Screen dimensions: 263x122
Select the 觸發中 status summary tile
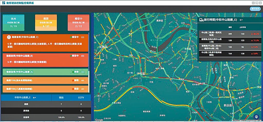[78, 23]
